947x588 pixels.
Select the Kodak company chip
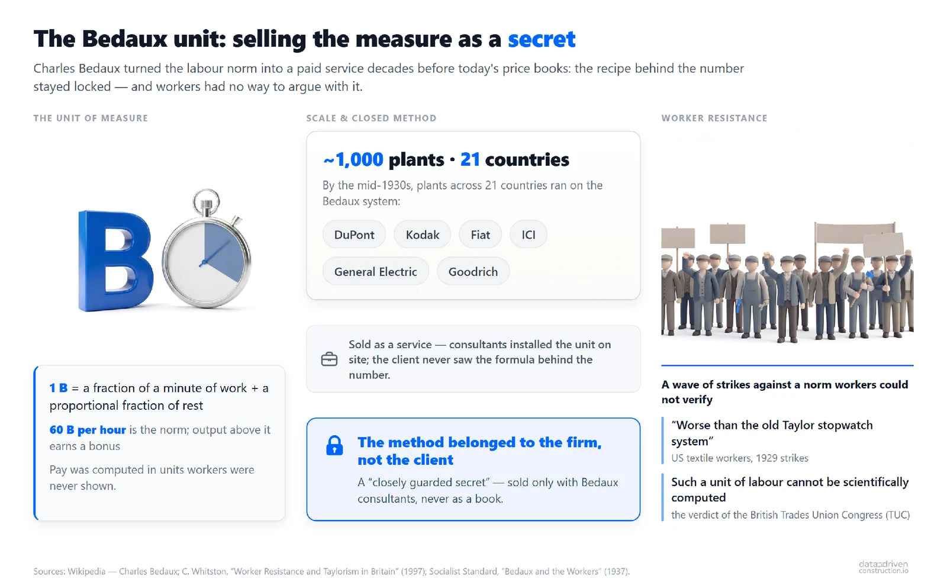click(423, 234)
